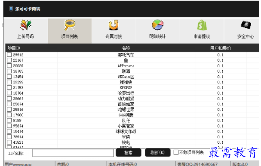Click the 刷新(R) refresh button
This screenshot has width=261, height=166.
pos(158,153)
